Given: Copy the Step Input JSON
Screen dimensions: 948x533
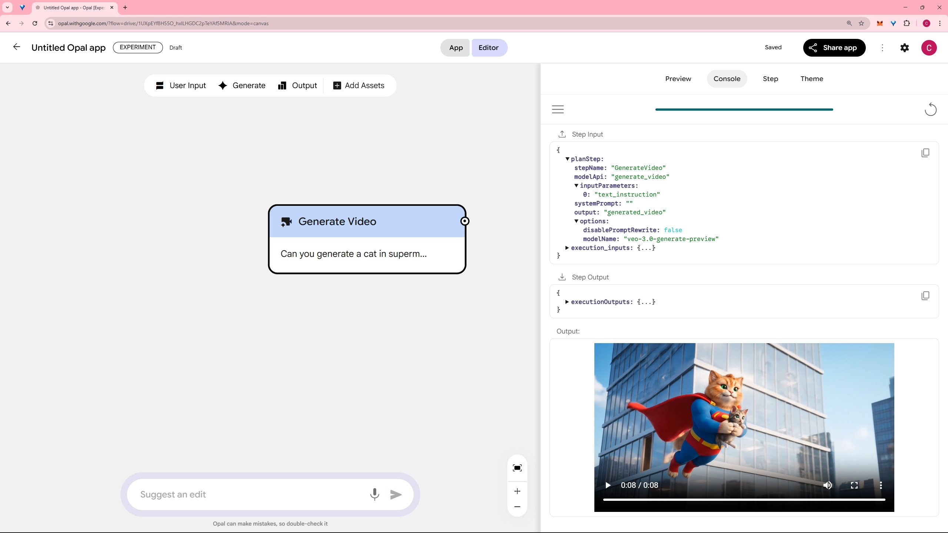Looking at the screenshot, I should (x=925, y=153).
